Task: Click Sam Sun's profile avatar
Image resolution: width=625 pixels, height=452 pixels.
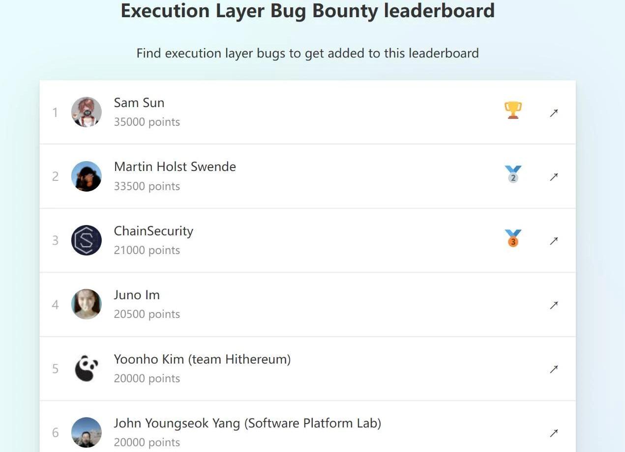Action: (x=87, y=112)
